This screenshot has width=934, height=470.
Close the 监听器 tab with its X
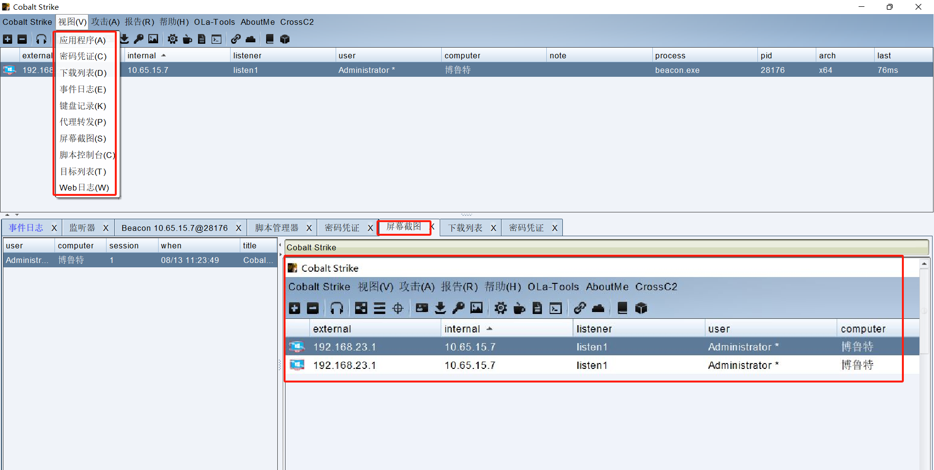pyautogui.click(x=106, y=228)
